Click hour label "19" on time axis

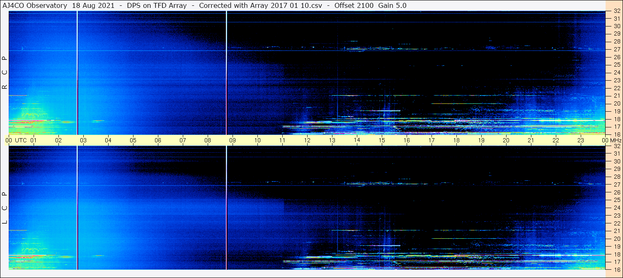(481, 140)
